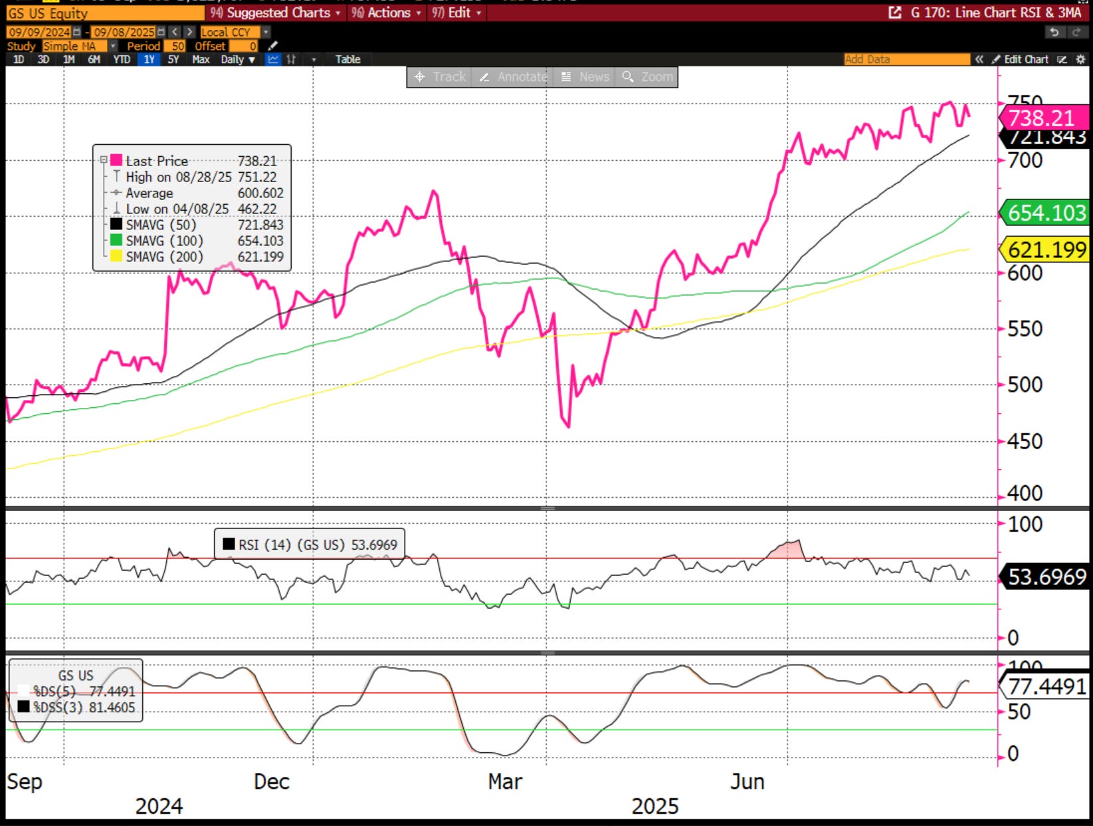This screenshot has height=826, width=1093.
Task: Shift date range backward with left arrow
Action: [x=174, y=32]
